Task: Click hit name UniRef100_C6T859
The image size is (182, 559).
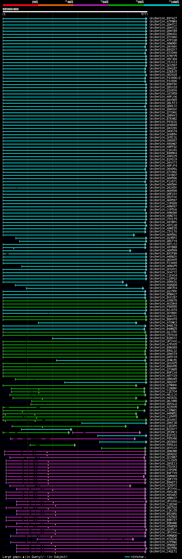Action: [x=163, y=93]
